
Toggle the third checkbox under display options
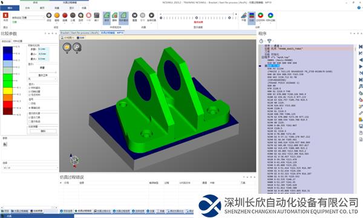coord(30,94)
